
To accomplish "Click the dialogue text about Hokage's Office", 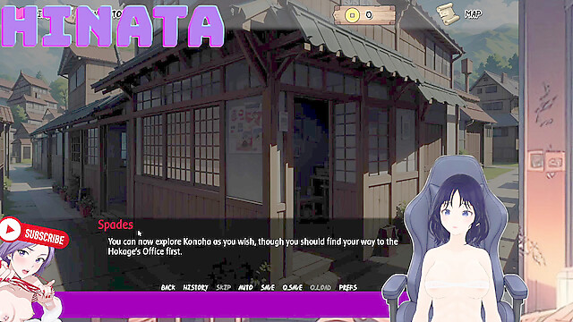I will click(252, 247).
